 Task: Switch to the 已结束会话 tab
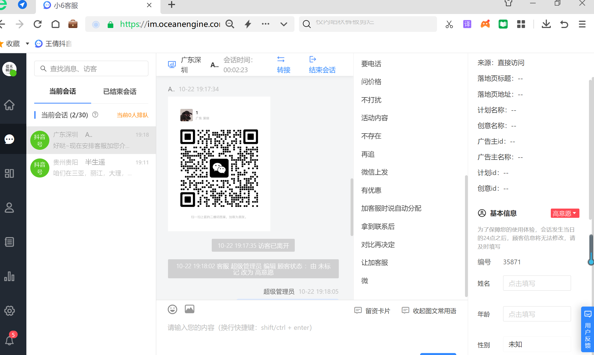coord(120,91)
